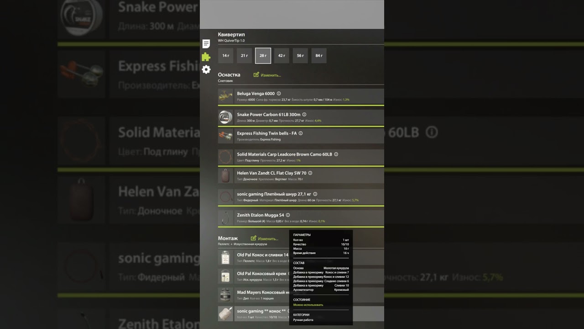The image size is (584, 329).
Task: Click the edit pencil icon beside Оснастка
Action: click(256, 74)
